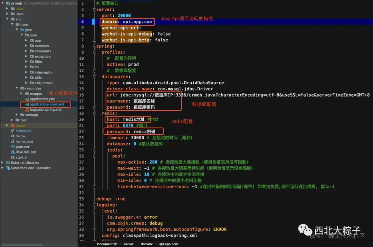The height and width of the screenshot is (247, 373).
Task: Select README.md file name
Action: click(26, 152)
